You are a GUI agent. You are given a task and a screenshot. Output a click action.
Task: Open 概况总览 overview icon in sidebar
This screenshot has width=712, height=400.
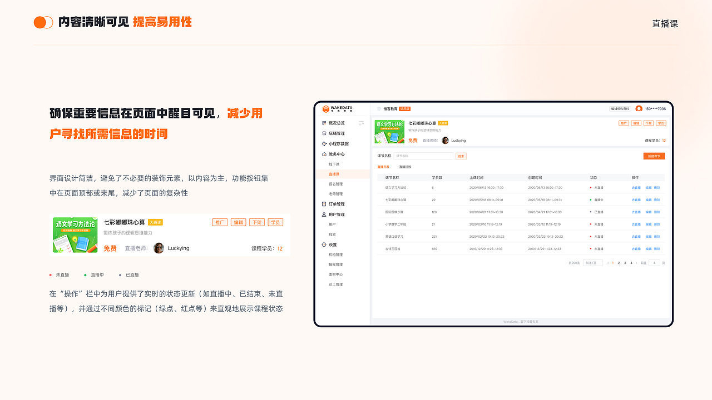(324, 123)
